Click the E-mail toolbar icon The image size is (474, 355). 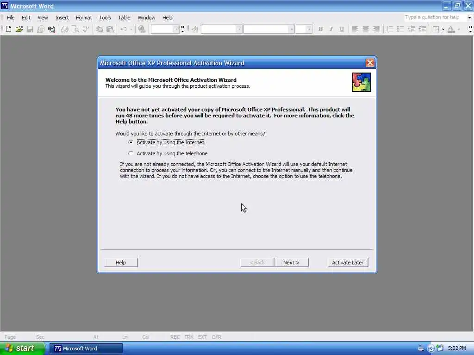tap(41, 29)
